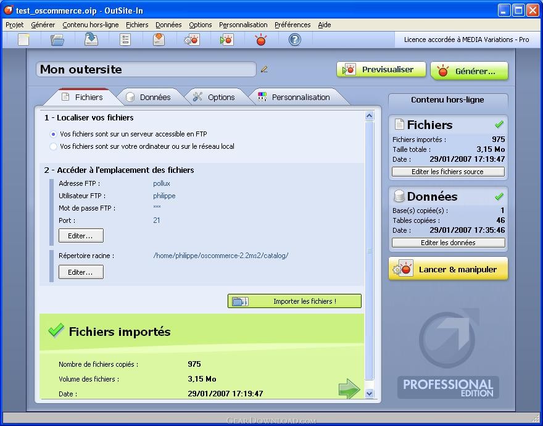
Task: Click the Données panel database icon
Action: coord(399,196)
